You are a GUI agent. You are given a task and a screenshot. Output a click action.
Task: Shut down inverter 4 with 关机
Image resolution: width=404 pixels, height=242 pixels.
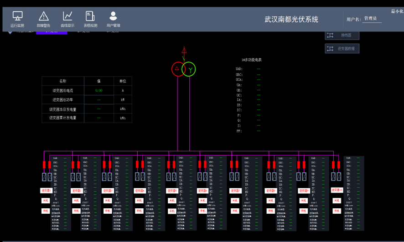(139, 201)
